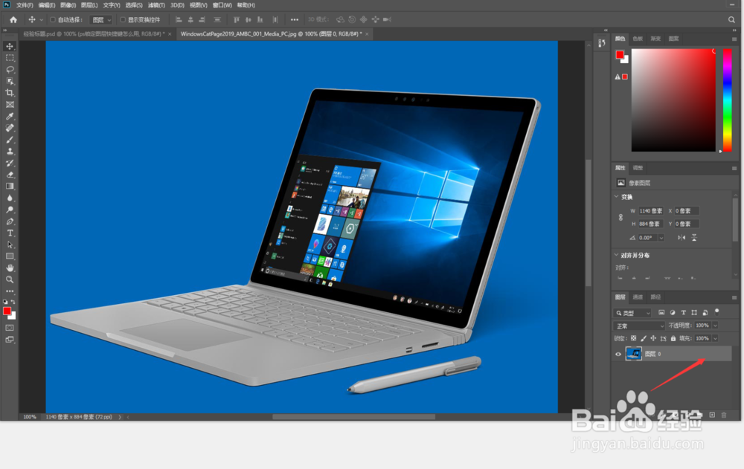Select the Move tool in the toolbox
Image resolution: width=744 pixels, height=469 pixels.
[10, 46]
